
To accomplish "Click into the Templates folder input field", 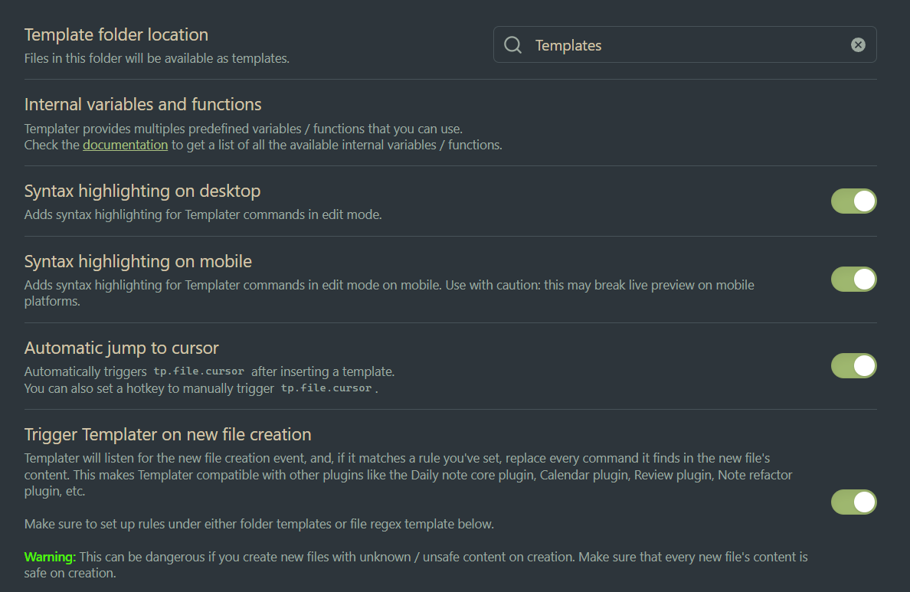I will pos(682,45).
